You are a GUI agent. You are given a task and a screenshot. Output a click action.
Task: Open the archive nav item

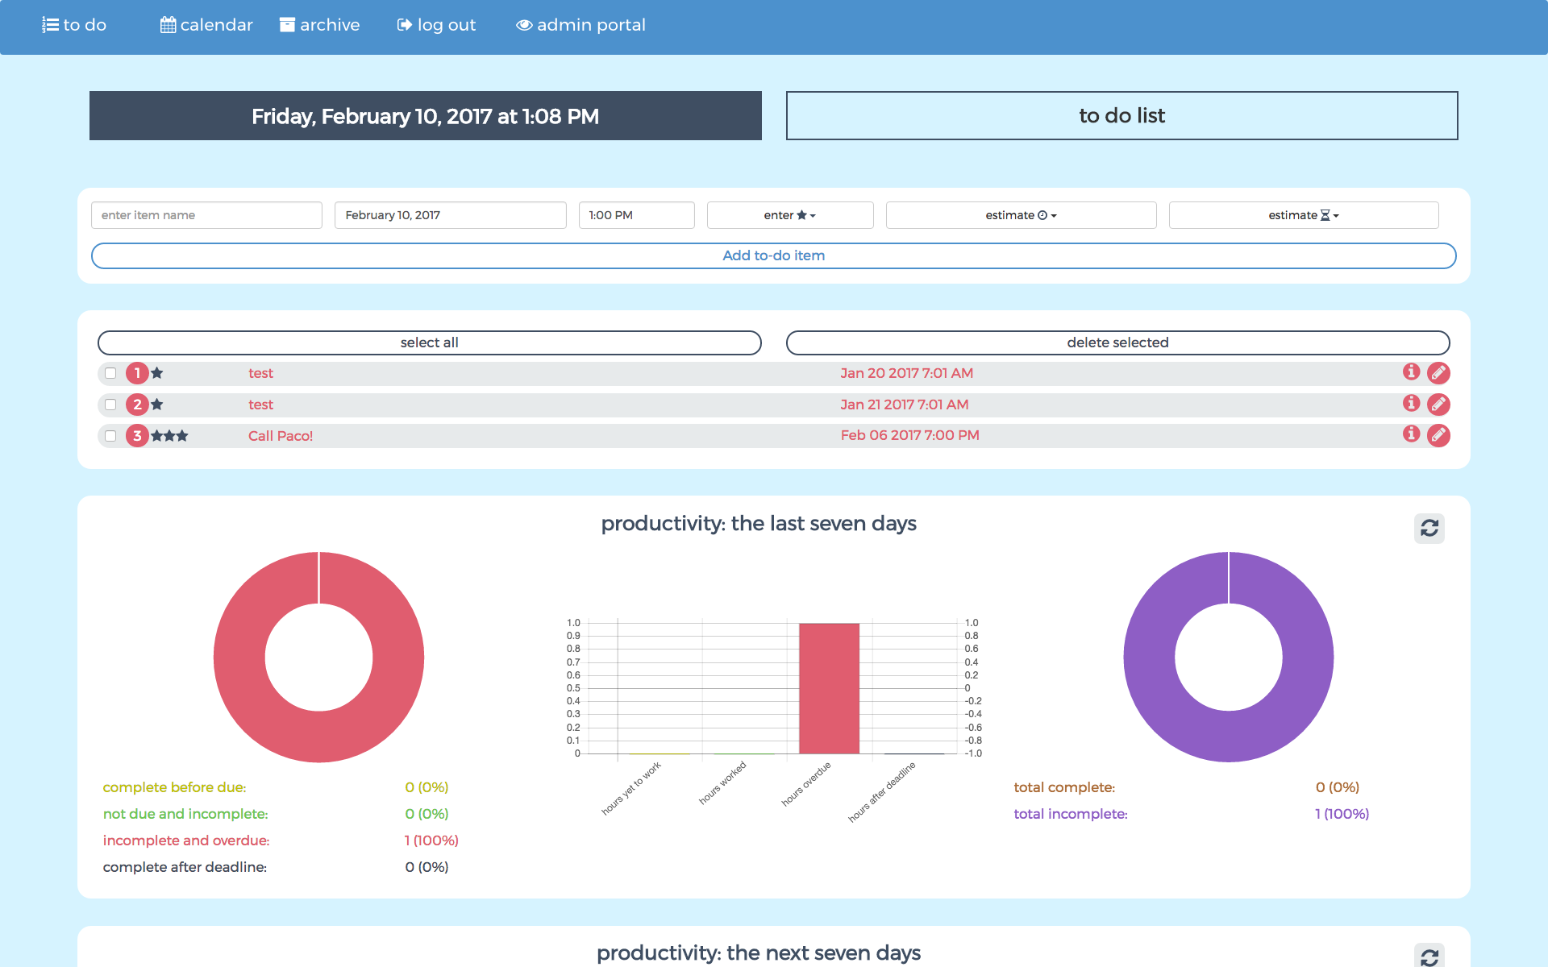tap(320, 25)
